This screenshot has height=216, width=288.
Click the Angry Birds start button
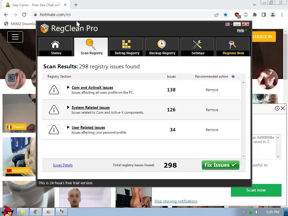tap(8, 211)
